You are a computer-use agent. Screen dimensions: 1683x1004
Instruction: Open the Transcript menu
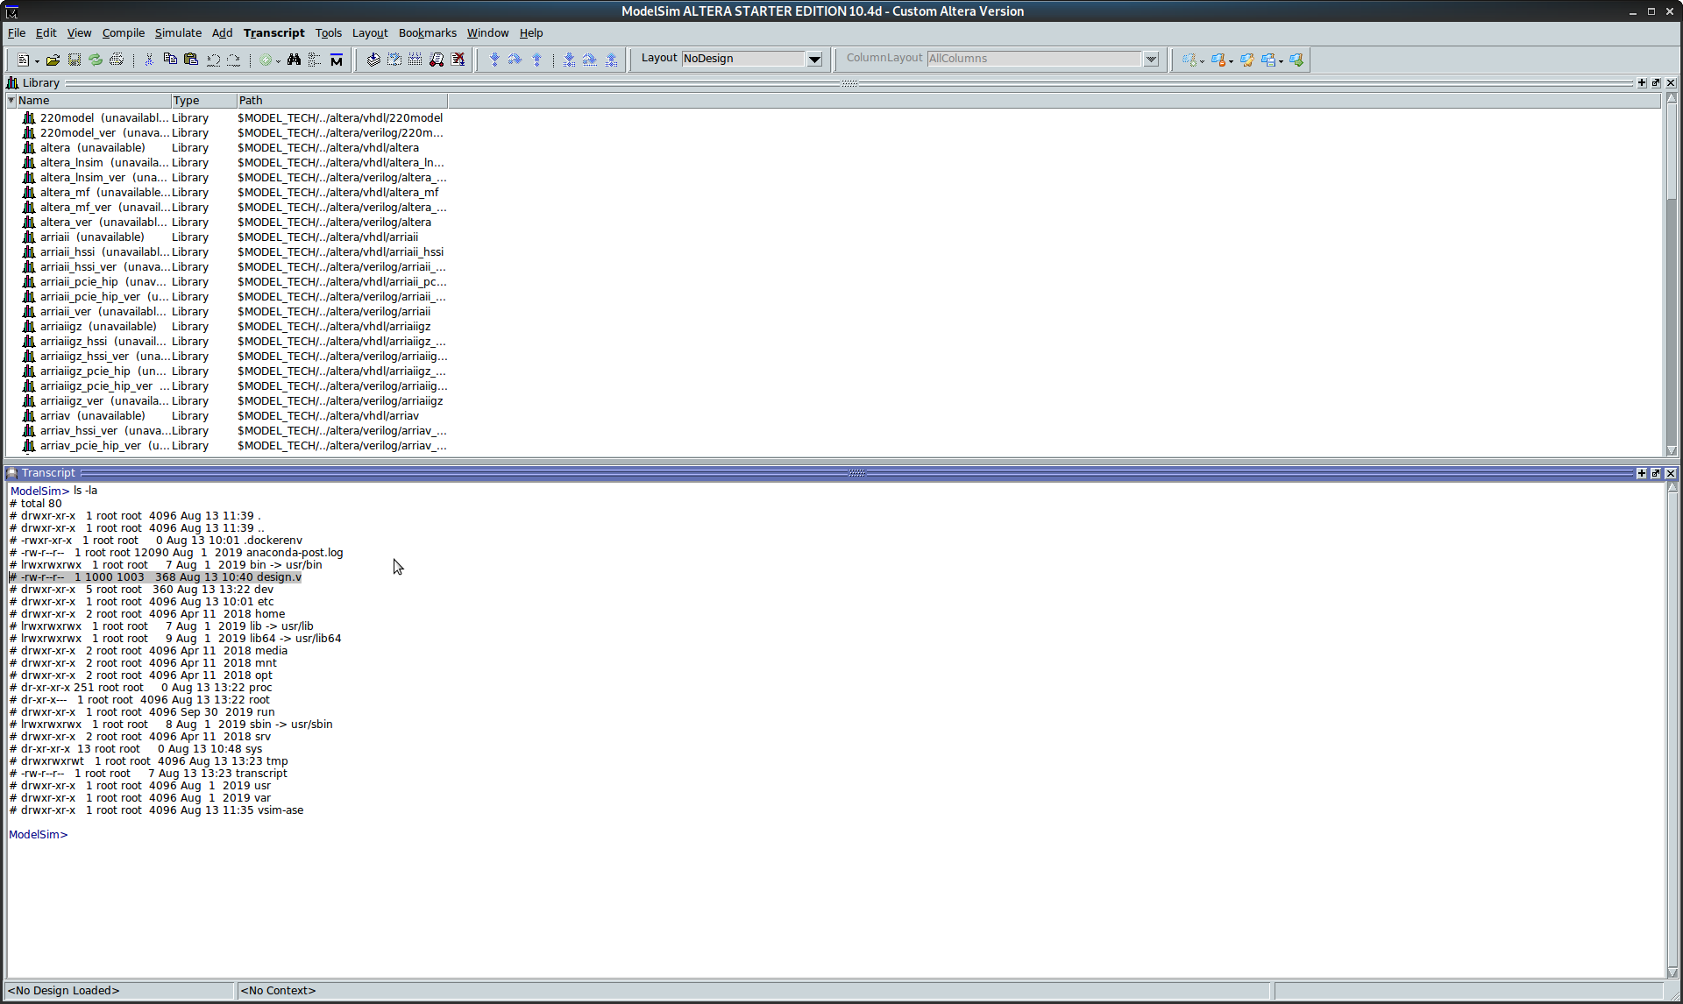tap(274, 33)
